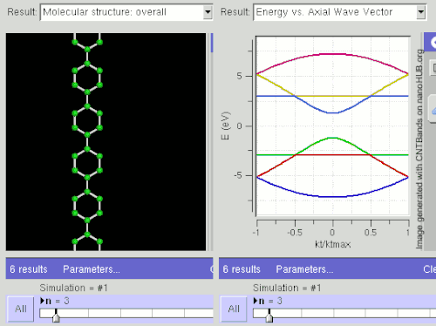
Task: Open Parameters... under energy plot
Action: [x=304, y=269]
